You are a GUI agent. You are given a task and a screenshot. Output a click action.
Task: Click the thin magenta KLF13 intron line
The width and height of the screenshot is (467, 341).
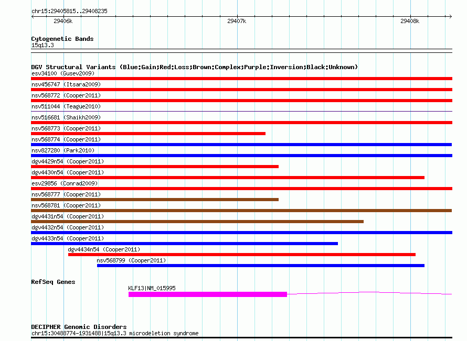(x=369, y=293)
